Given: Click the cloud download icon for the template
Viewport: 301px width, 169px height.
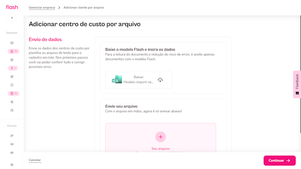Looking at the screenshot, I should (x=160, y=80).
